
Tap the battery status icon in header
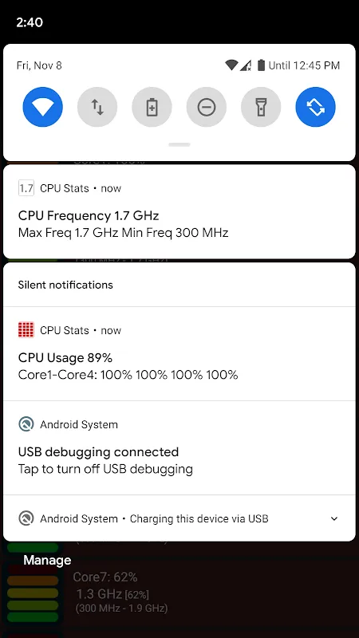pos(261,65)
